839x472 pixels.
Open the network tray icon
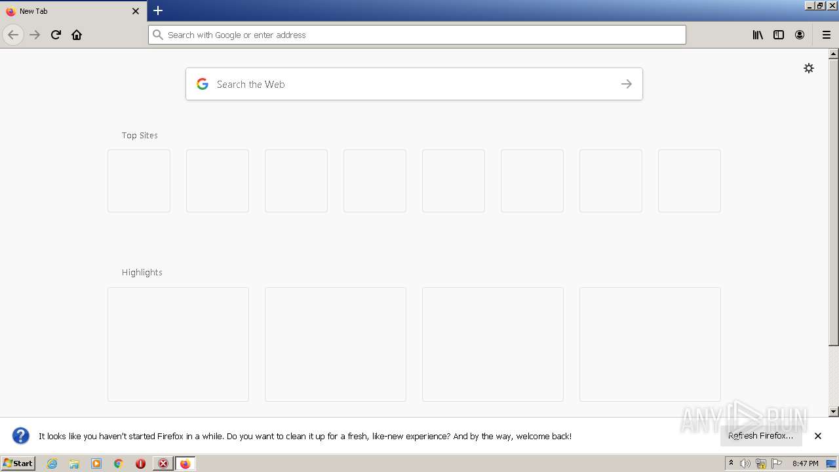[761, 463]
